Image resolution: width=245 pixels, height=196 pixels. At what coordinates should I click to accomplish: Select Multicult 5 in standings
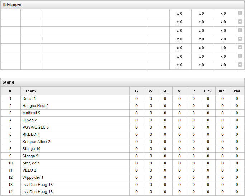click(x=31, y=113)
